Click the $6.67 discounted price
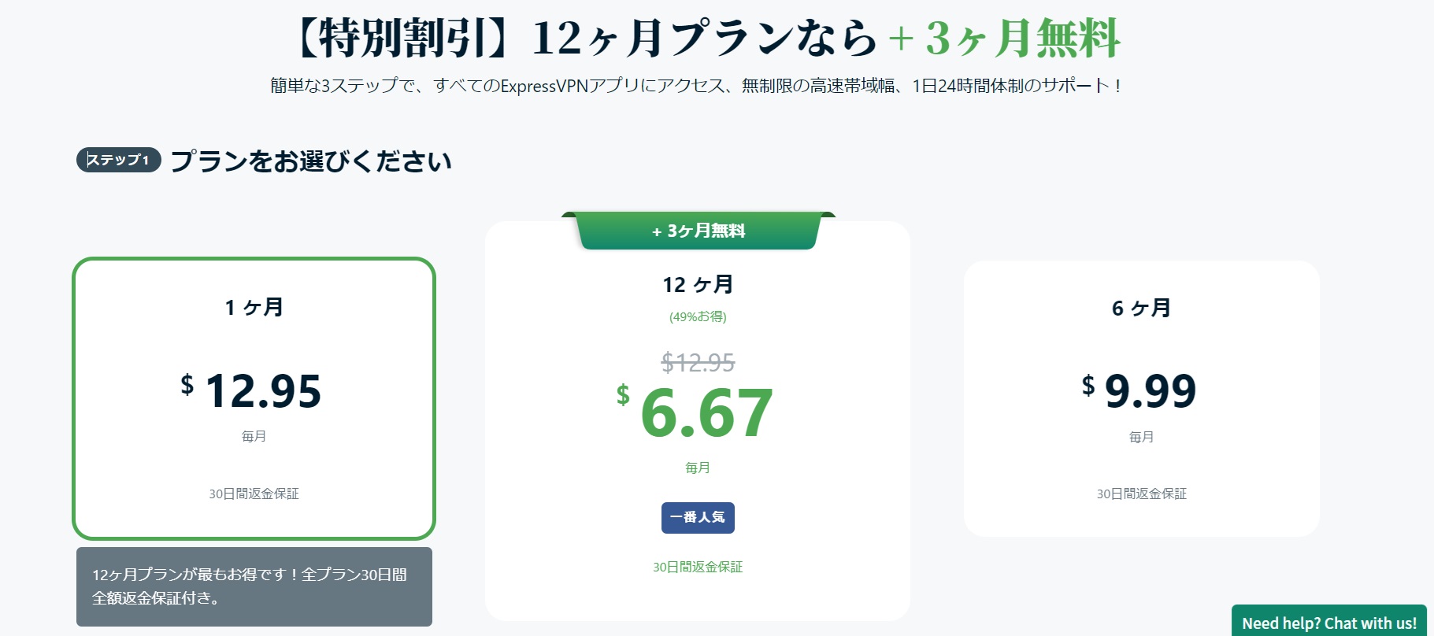 (695, 412)
